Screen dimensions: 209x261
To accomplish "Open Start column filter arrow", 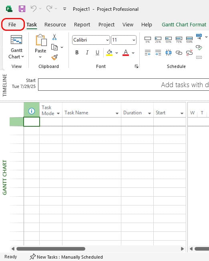I will point(182,114).
